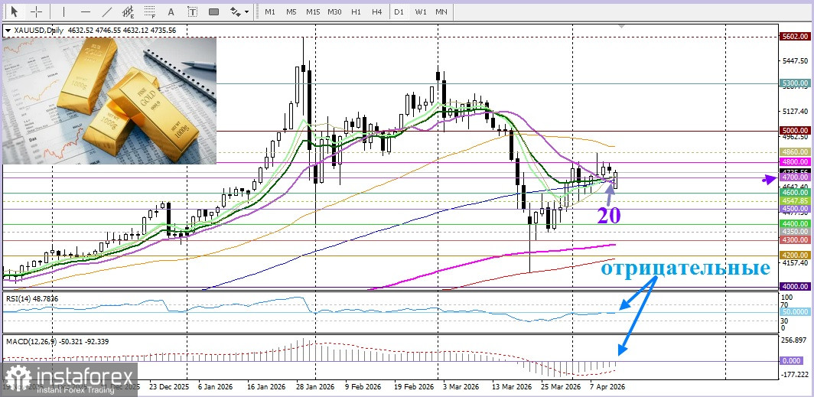814x397 pixels.
Task: Click the 13 Mar 2026 date label
Action: [x=510, y=387]
